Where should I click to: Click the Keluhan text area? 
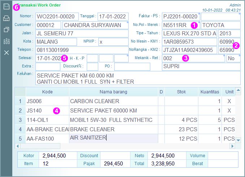137,79
